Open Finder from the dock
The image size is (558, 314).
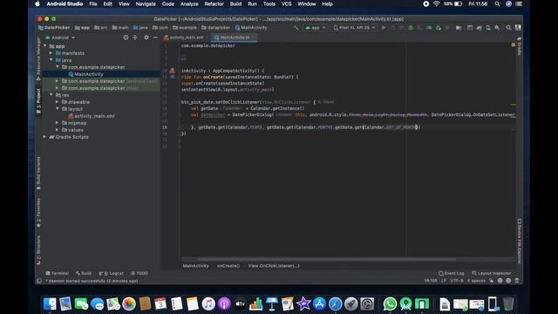(x=50, y=304)
